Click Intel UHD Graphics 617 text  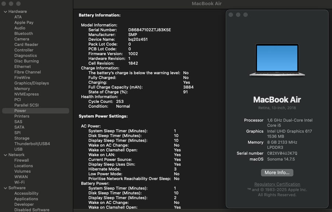point(289,131)
